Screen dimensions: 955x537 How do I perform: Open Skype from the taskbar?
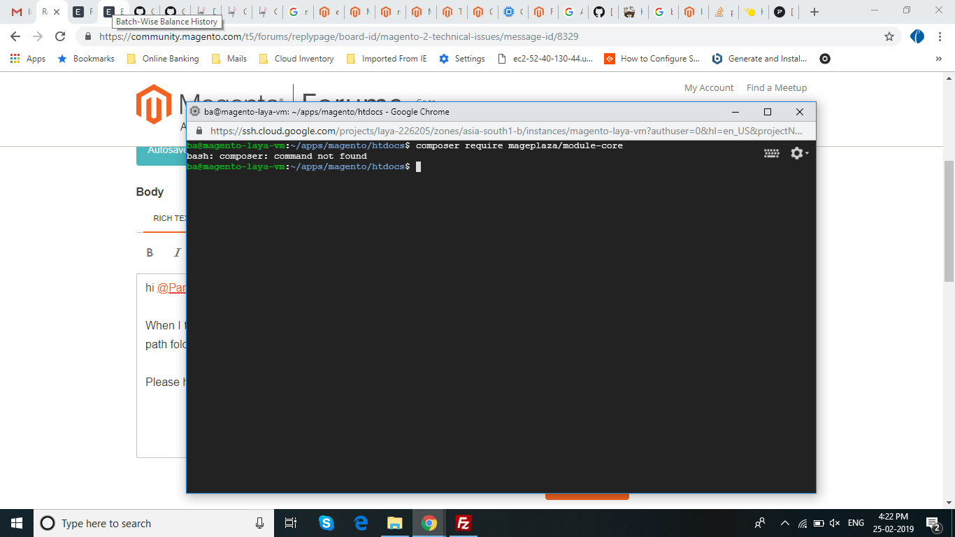point(326,523)
